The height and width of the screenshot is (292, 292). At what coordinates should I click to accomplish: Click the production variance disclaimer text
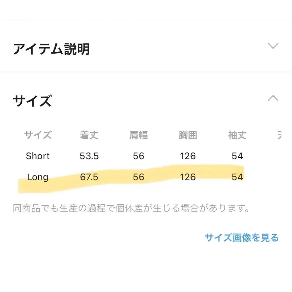coord(131,208)
